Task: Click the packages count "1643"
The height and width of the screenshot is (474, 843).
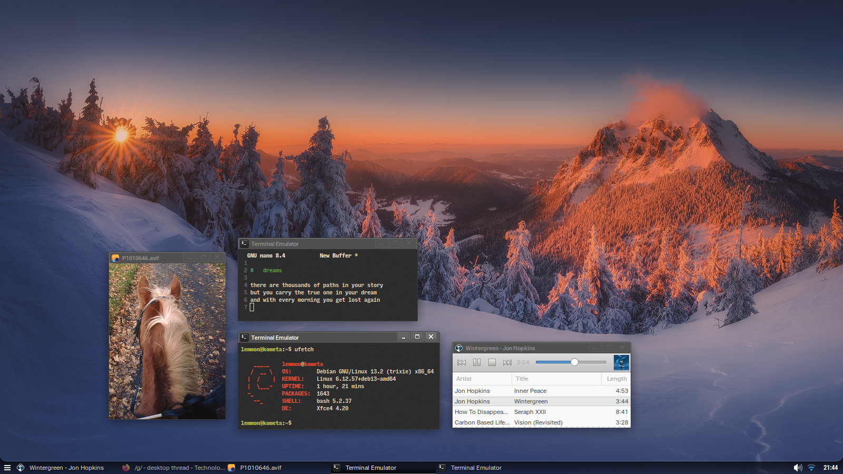Action: (x=323, y=393)
